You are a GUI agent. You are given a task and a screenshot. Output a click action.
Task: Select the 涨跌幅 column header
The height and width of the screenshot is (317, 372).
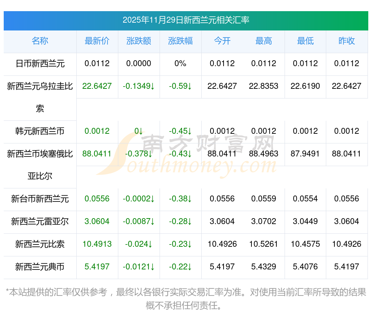coord(180,41)
